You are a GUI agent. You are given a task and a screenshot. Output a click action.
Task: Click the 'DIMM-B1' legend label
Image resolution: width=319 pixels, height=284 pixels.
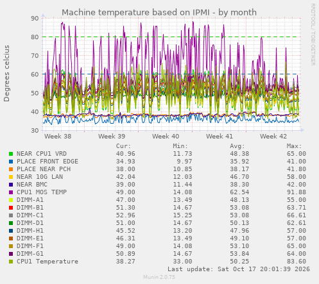pyautogui.click(x=30, y=208)
